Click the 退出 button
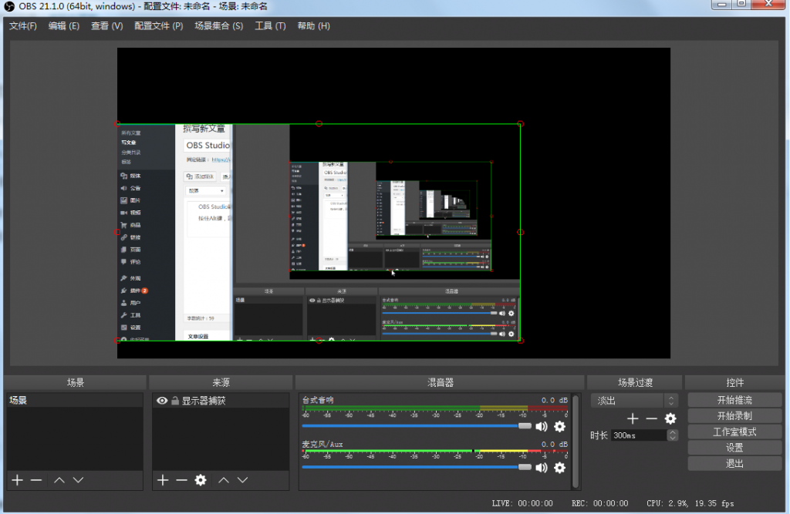 [x=734, y=464]
